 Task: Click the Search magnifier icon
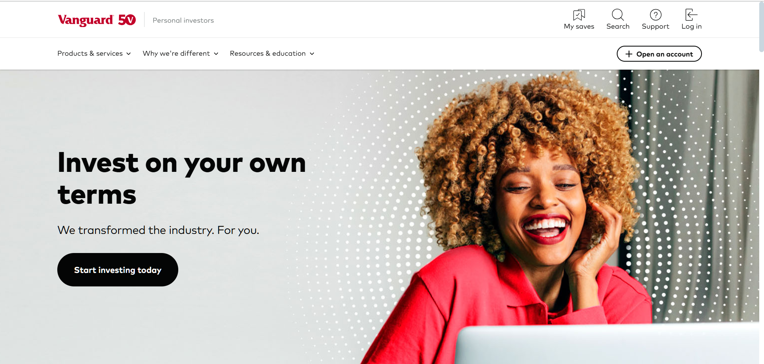618,15
